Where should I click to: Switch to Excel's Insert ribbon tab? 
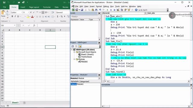point(23,7)
